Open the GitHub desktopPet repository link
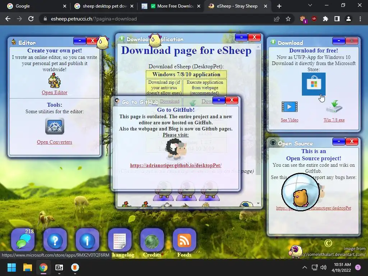 [313, 208]
